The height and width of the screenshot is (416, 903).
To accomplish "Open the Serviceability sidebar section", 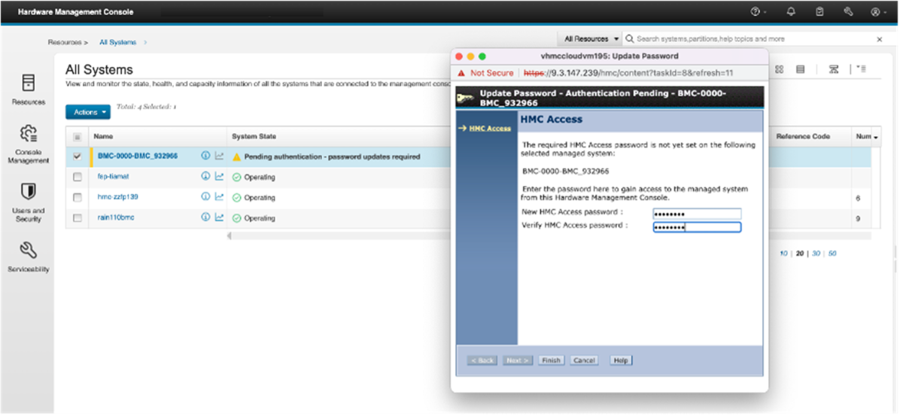I will point(29,257).
